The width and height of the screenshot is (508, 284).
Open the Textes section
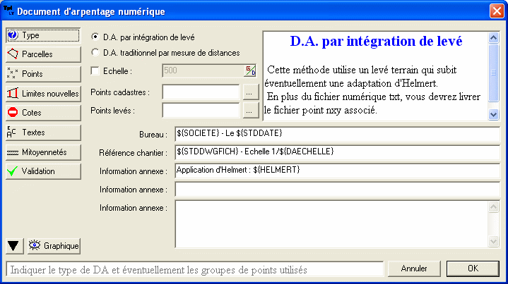[x=42, y=132]
